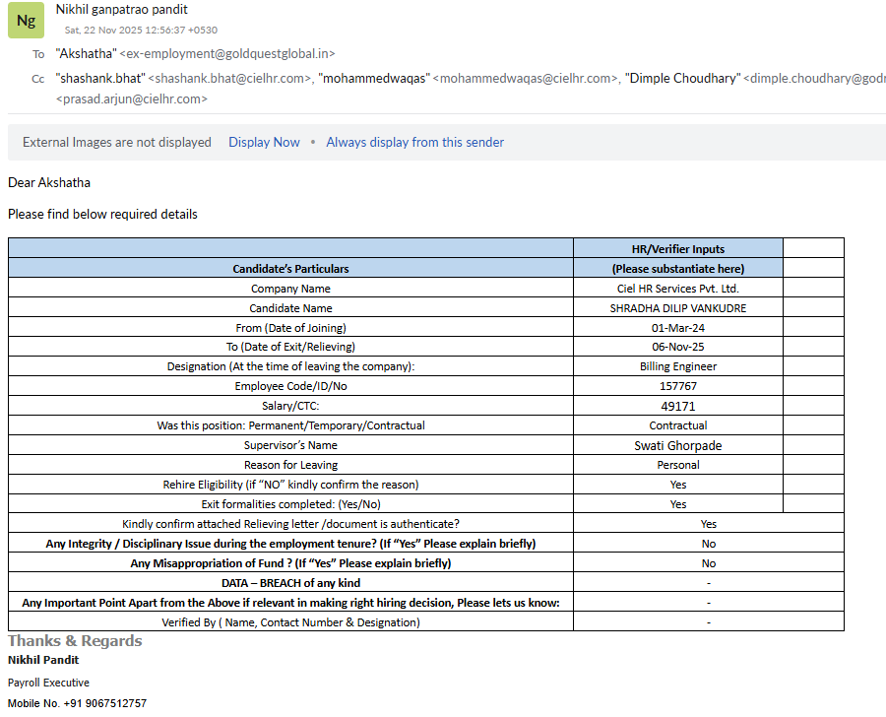Click supervisor name Swati Ghorpade cell

pyautogui.click(x=677, y=445)
